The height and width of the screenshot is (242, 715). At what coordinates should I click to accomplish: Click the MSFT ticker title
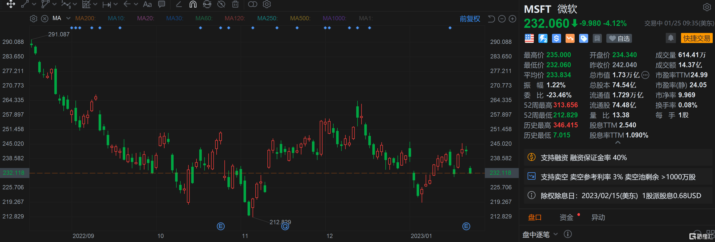[x=537, y=9]
